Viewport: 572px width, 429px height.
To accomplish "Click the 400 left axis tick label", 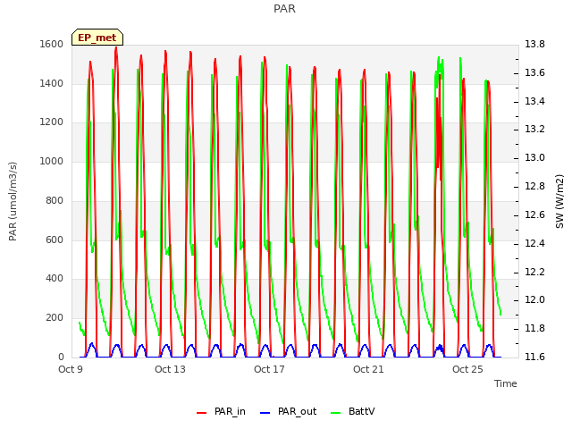I will pyautogui.click(x=55, y=279).
